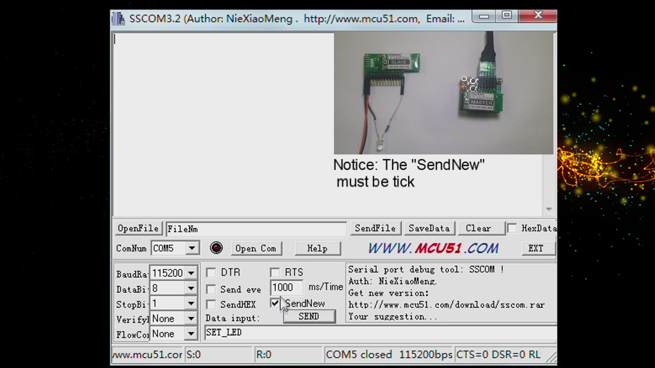Enable the SendNew checkbox
Screen dimensions: 655x368
pos(274,303)
